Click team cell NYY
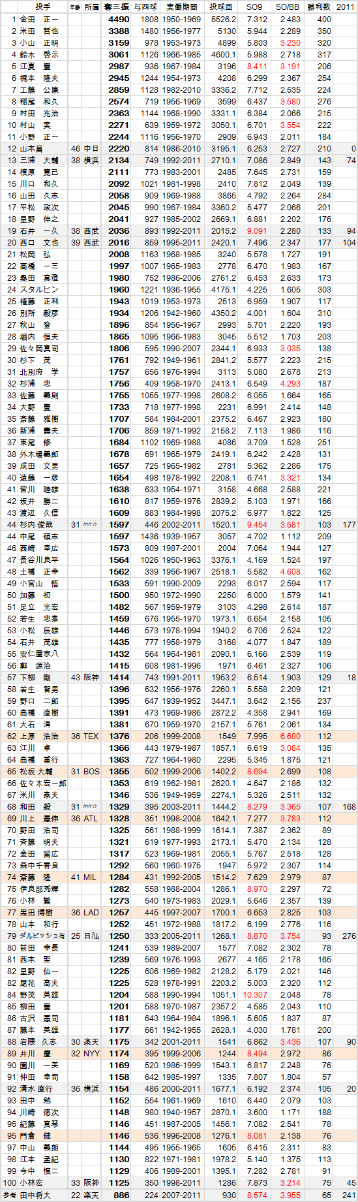Image resolution: width=358 pixels, height=1202 pixels. coord(91,1053)
